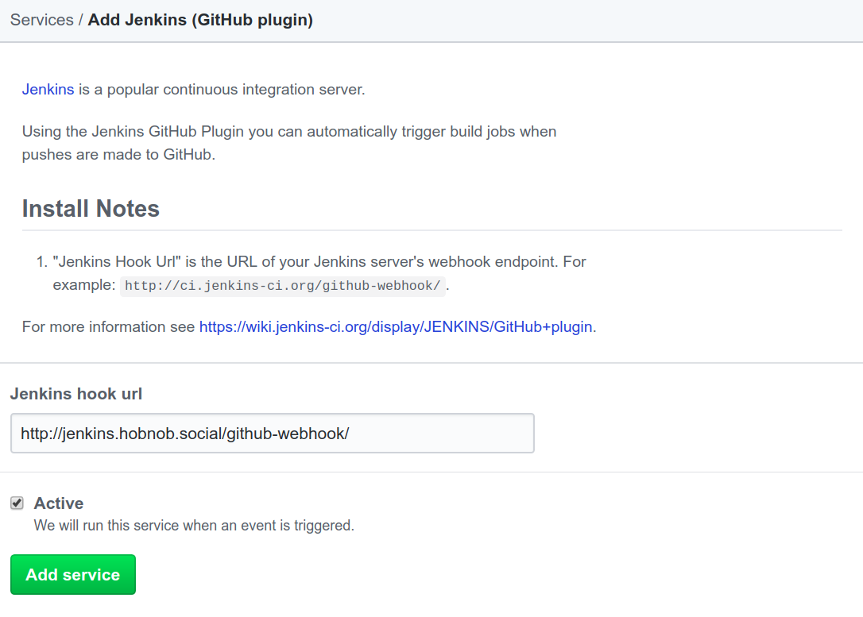Open the blue Jenkins link
863x617 pixels.
tap(48, 89)
